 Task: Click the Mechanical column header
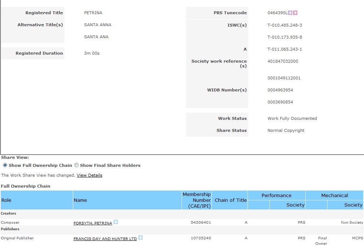[x=334, y=195]
